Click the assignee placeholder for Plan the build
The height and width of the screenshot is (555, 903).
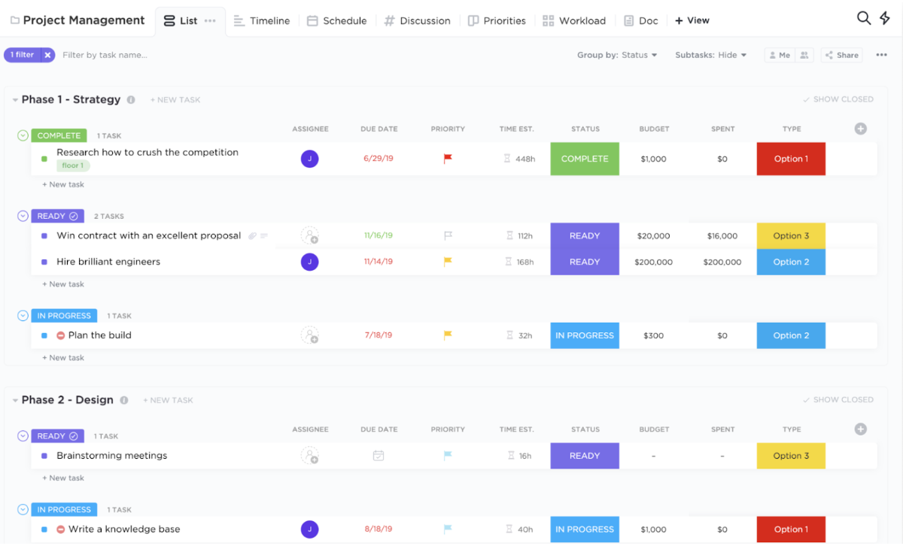pos(310,335)
